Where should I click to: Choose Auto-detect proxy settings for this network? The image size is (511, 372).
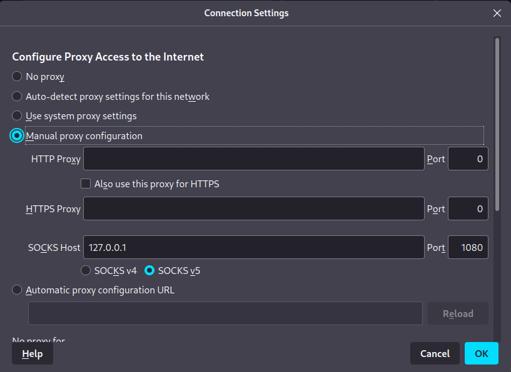pyautogui.click(x=17, y=96)
